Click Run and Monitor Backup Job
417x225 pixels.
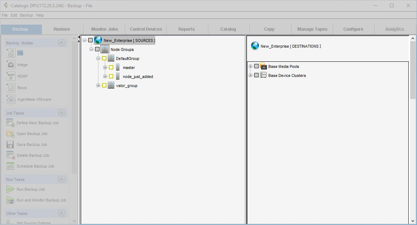[x=41, y=200]
